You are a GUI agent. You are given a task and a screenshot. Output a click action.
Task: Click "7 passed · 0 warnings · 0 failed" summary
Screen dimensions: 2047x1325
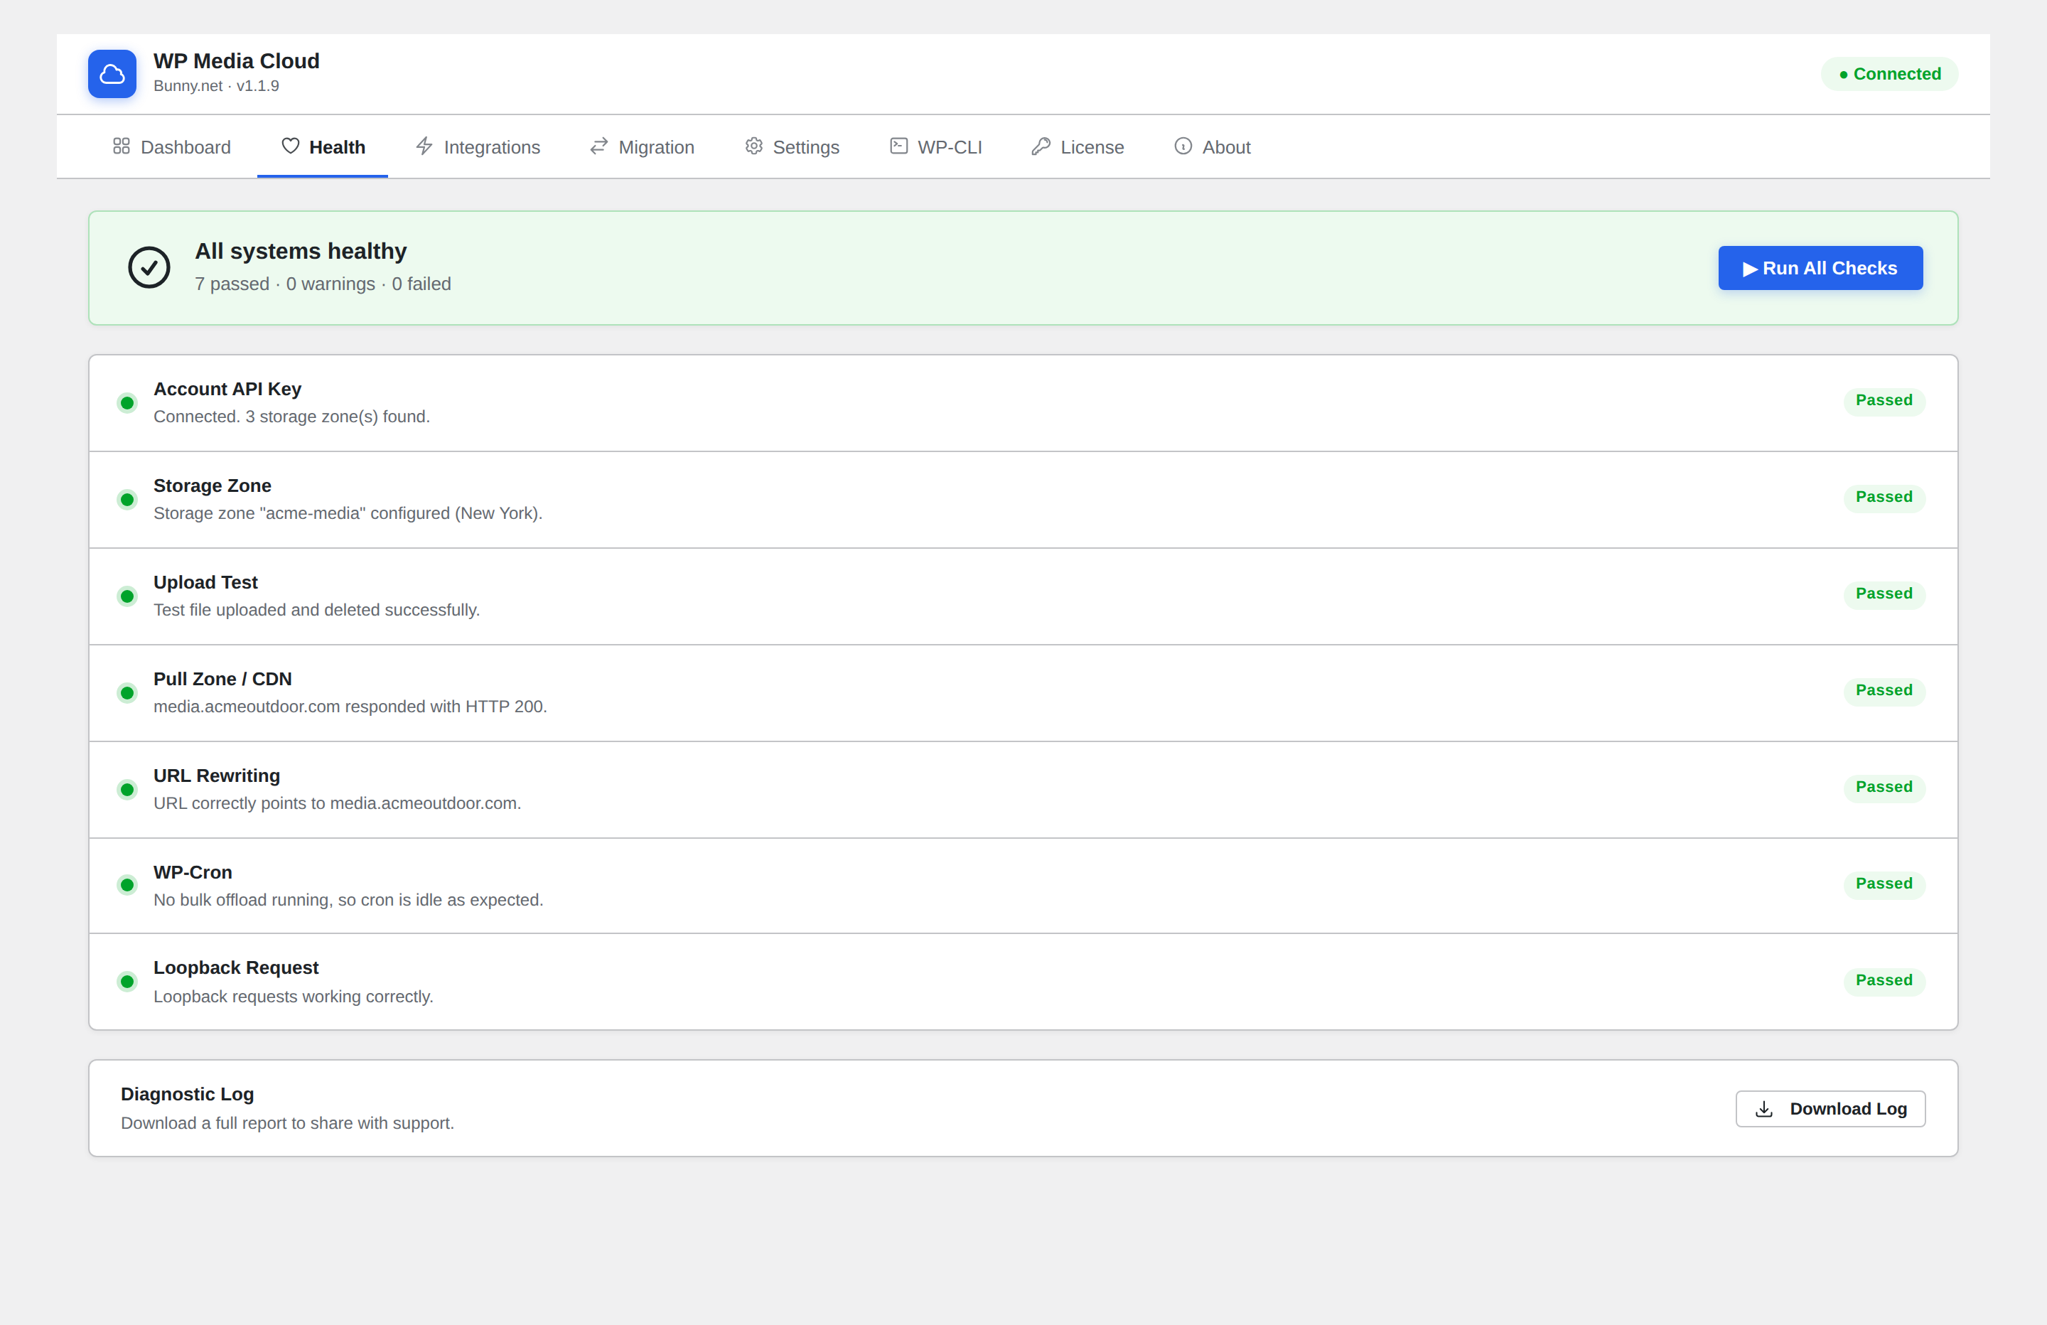323,284
